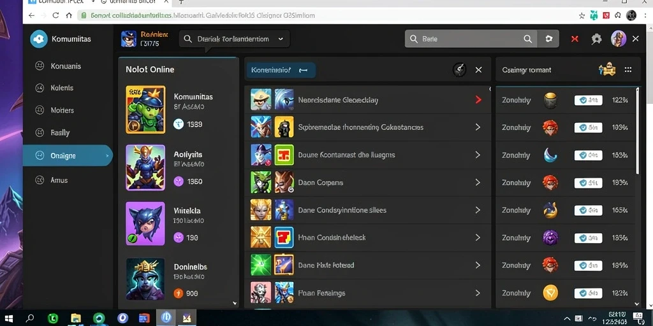Viewport: 653px width, 326px height.
Task: Toggle the check badge in the moon icon Zonohtdy row
Action: coord(588,155)
